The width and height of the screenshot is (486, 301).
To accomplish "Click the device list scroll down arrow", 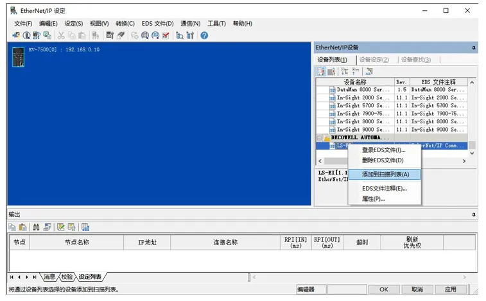I will (x=472, y=153).
